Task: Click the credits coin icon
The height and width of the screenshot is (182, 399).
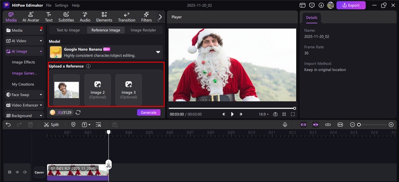Action: [52, 112]
